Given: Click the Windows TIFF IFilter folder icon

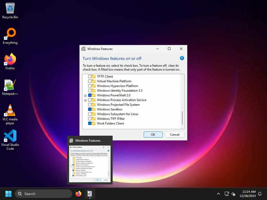Looking at the screenshot, I should point(94,118).
